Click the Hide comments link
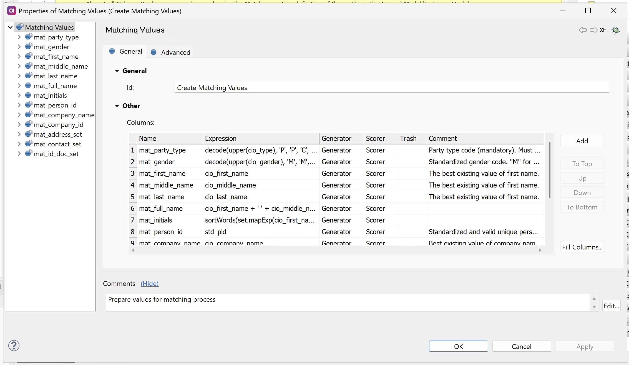This screenshot has height=365, width=629. [x=149, y=283]
